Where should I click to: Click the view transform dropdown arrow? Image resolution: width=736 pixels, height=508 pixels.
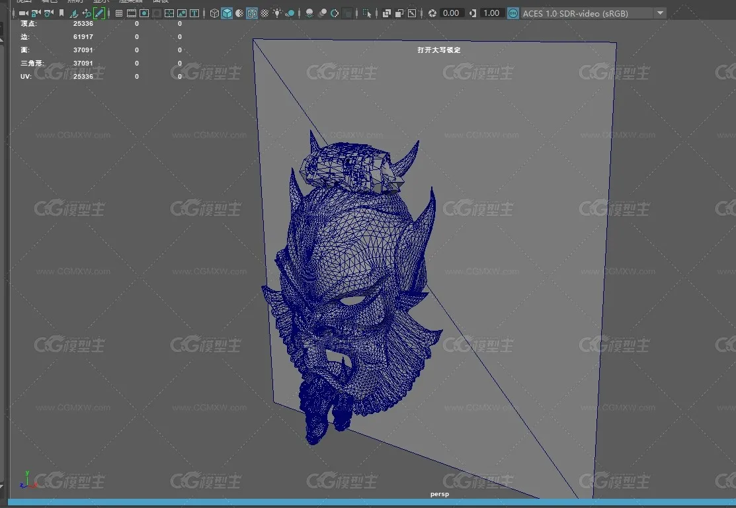tap(660, 13)
